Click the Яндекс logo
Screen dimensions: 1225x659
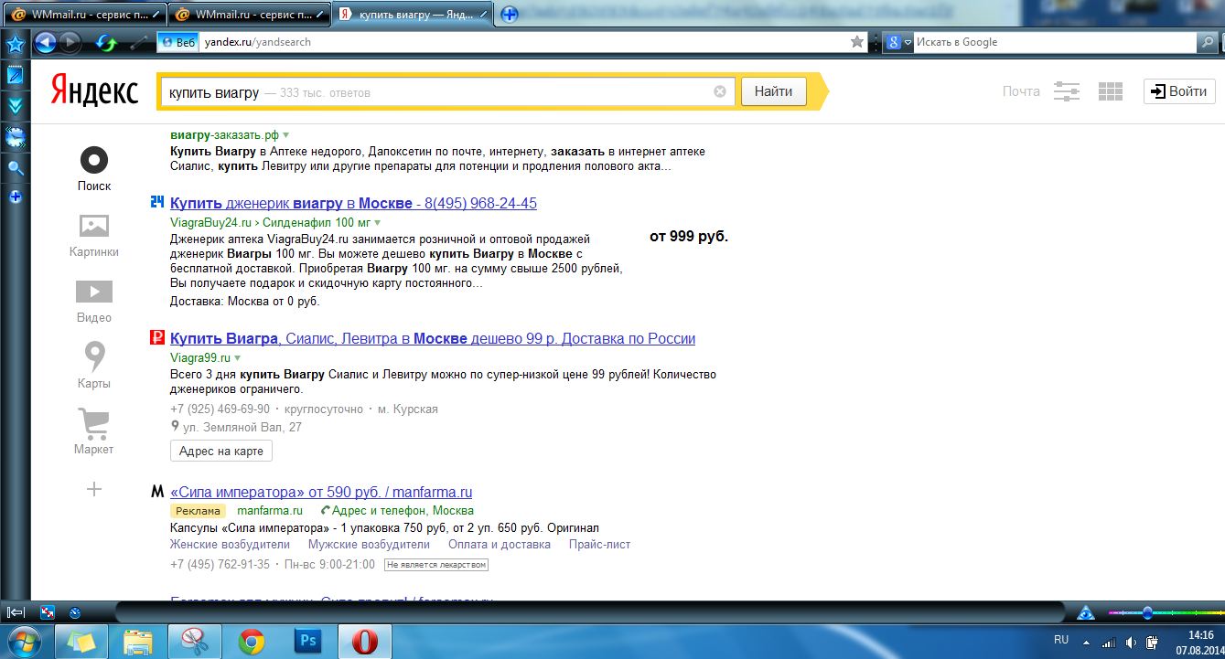tap(94, 91)
